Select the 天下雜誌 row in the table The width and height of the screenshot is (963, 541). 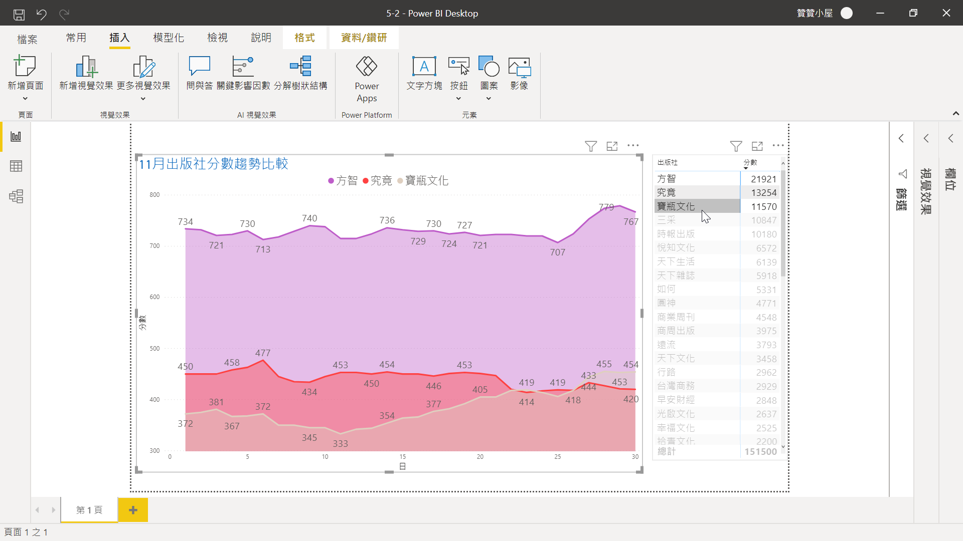click(x=717, y=276)
